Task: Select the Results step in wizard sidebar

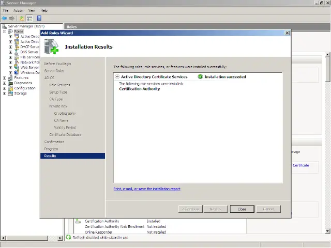Action: click(x=72, y=156)
